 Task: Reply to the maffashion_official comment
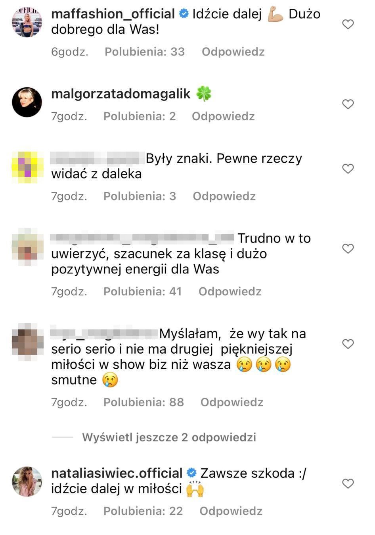(233, 52)
